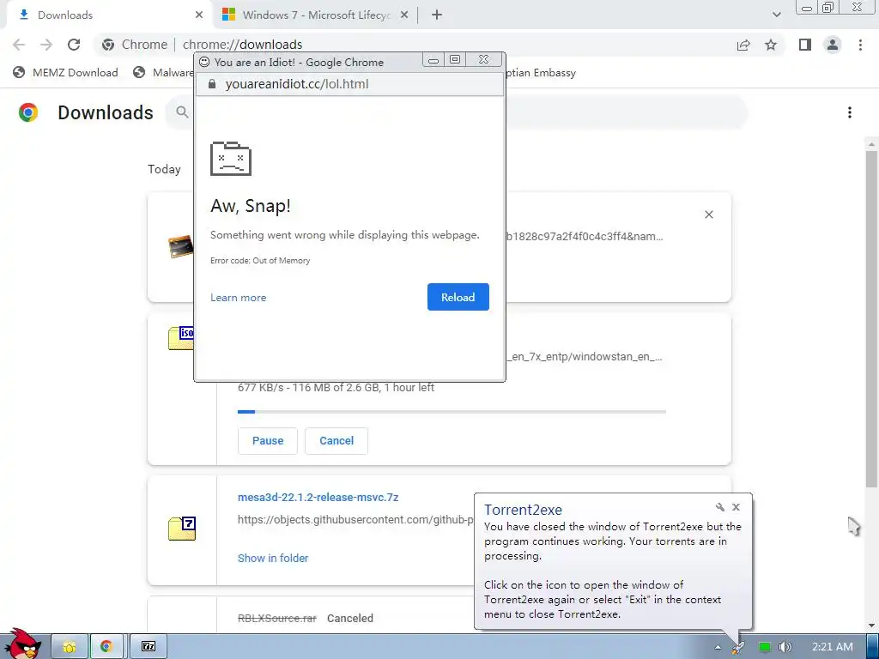Viewport: 879px width, 659px height.
Task: Show hidden system tray icons
Action: coord(718,647)
